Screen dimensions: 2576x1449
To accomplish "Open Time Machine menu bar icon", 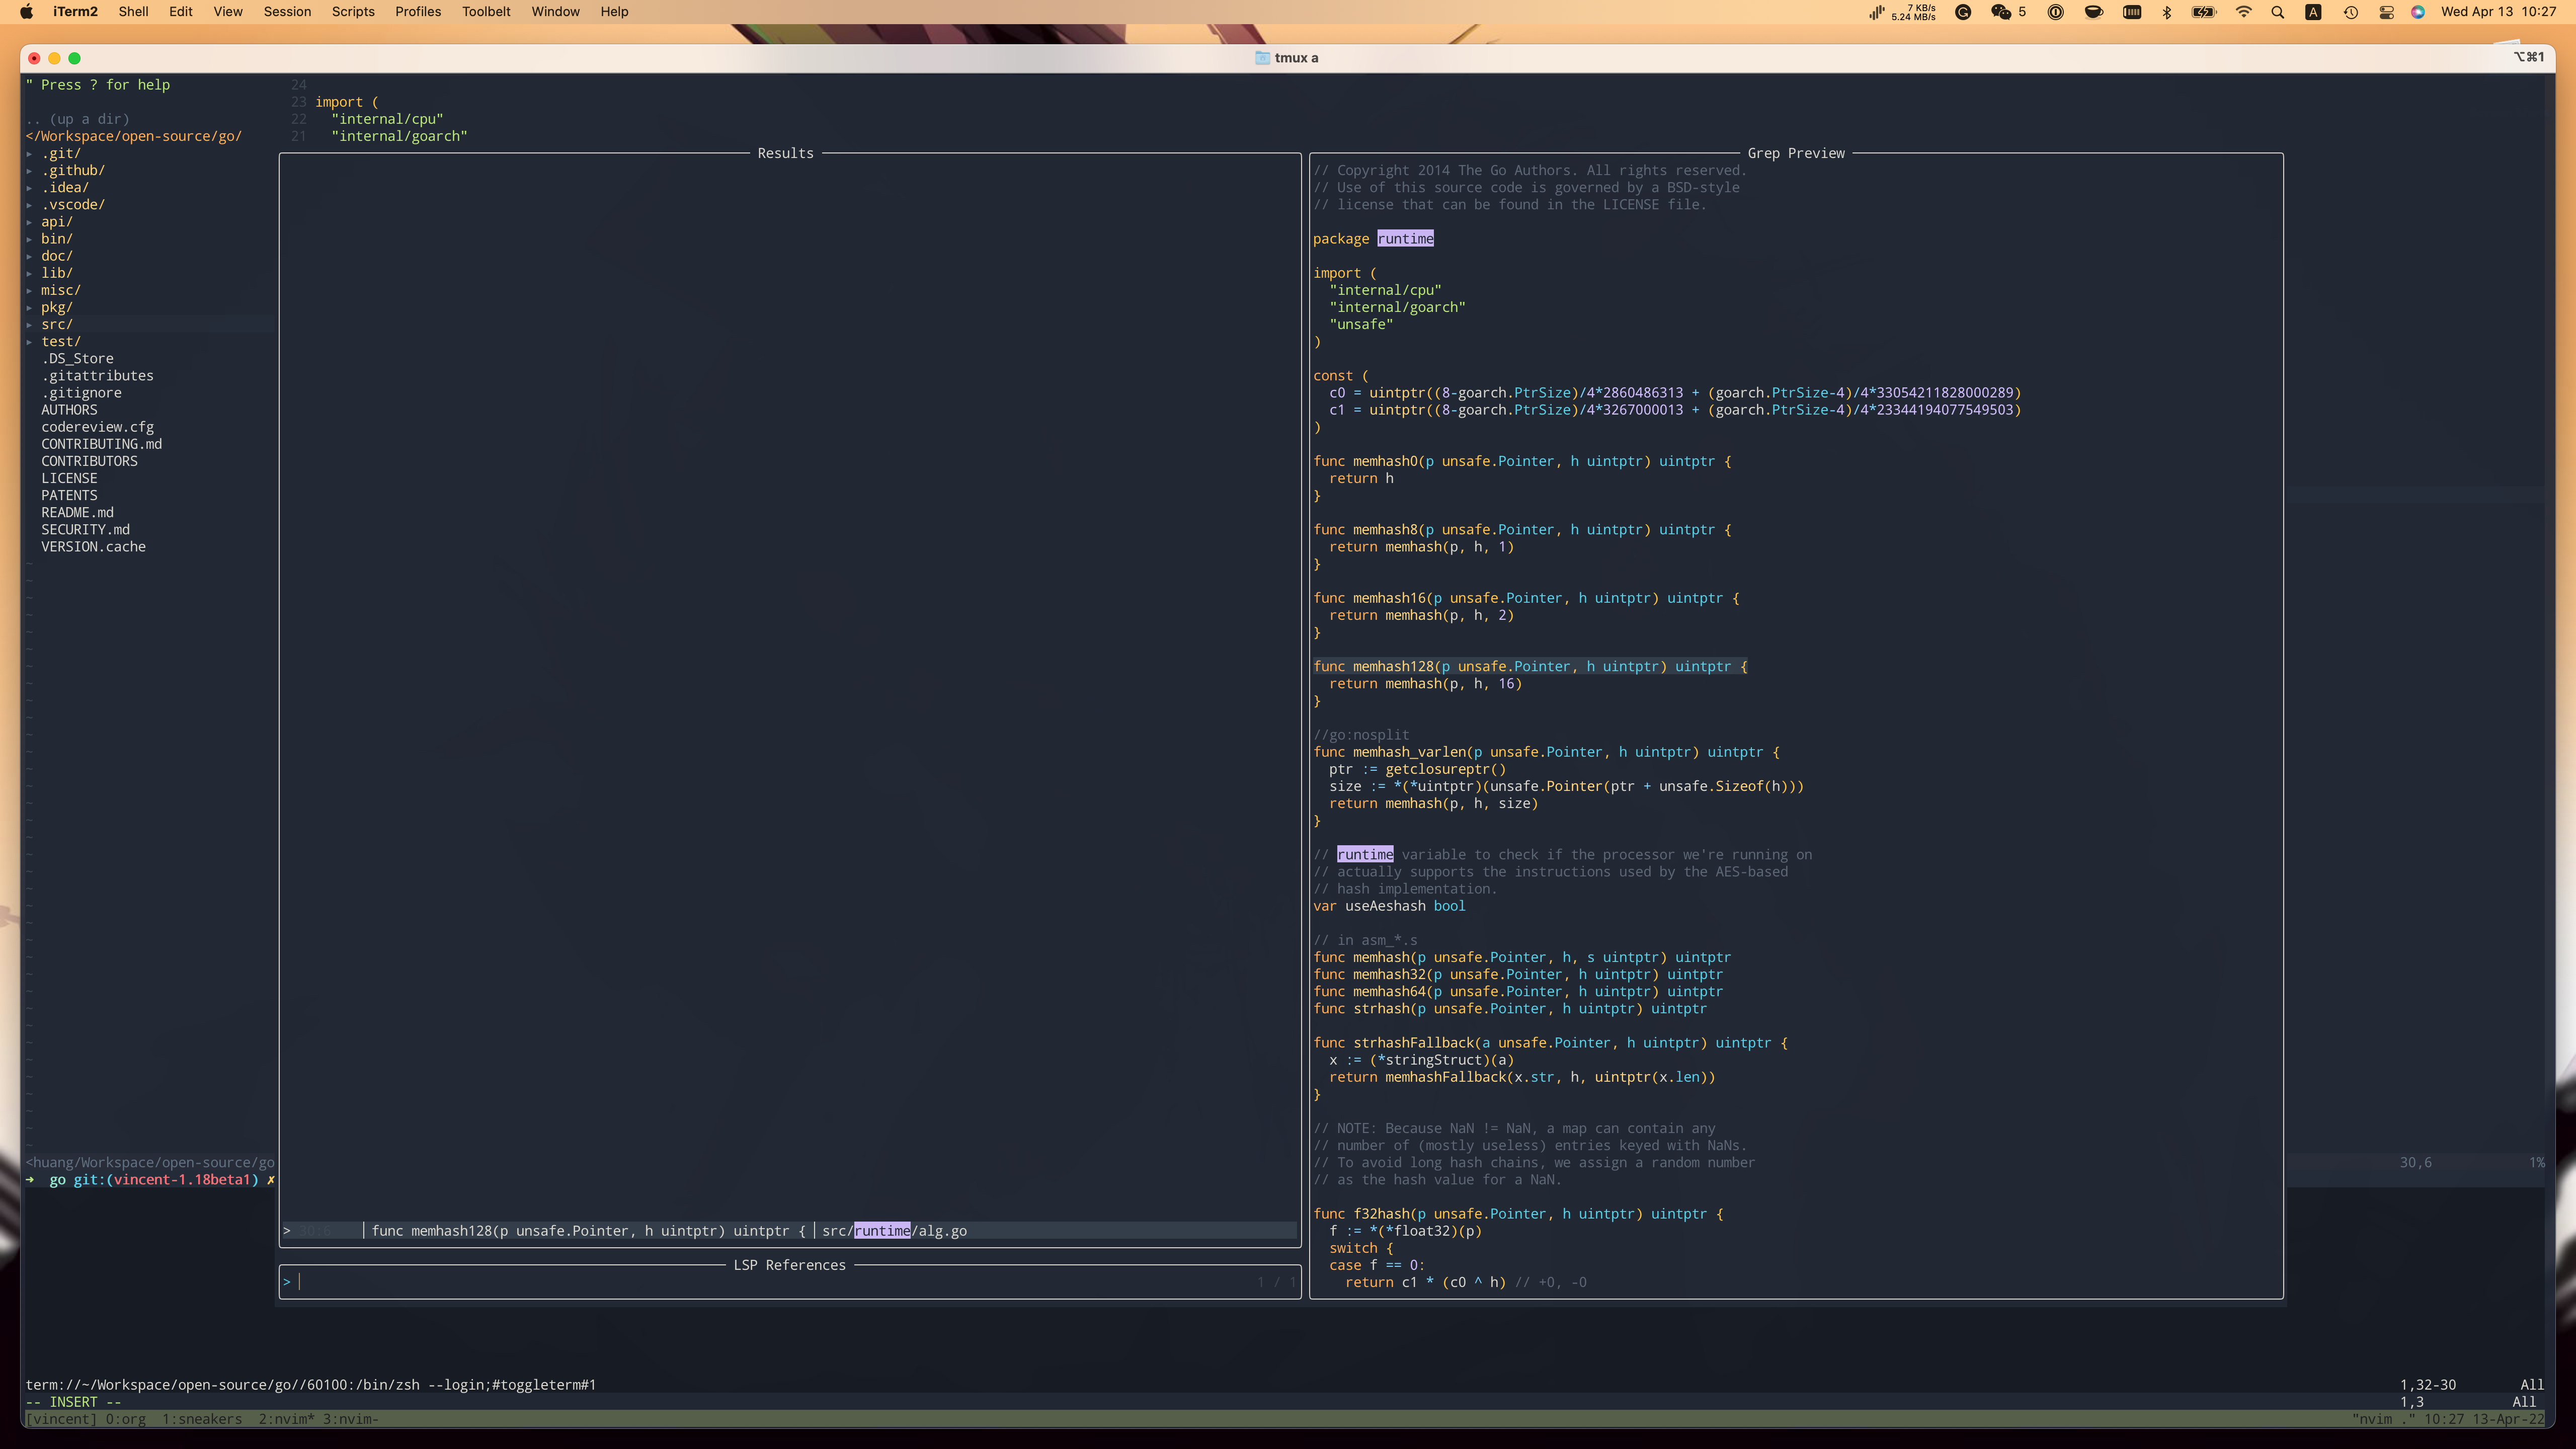I will (2351, 12).
